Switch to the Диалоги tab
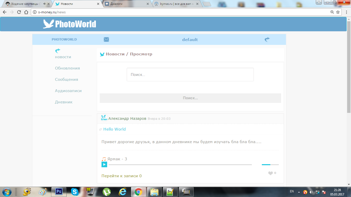The image size is (351, 197). (126, 4)
